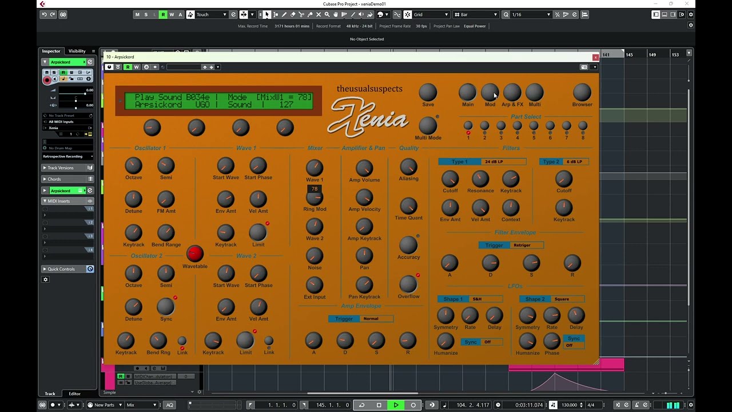Toggle global Solo S button in toolbar
This screenshot has width=732, height=412.
point(146,14)
